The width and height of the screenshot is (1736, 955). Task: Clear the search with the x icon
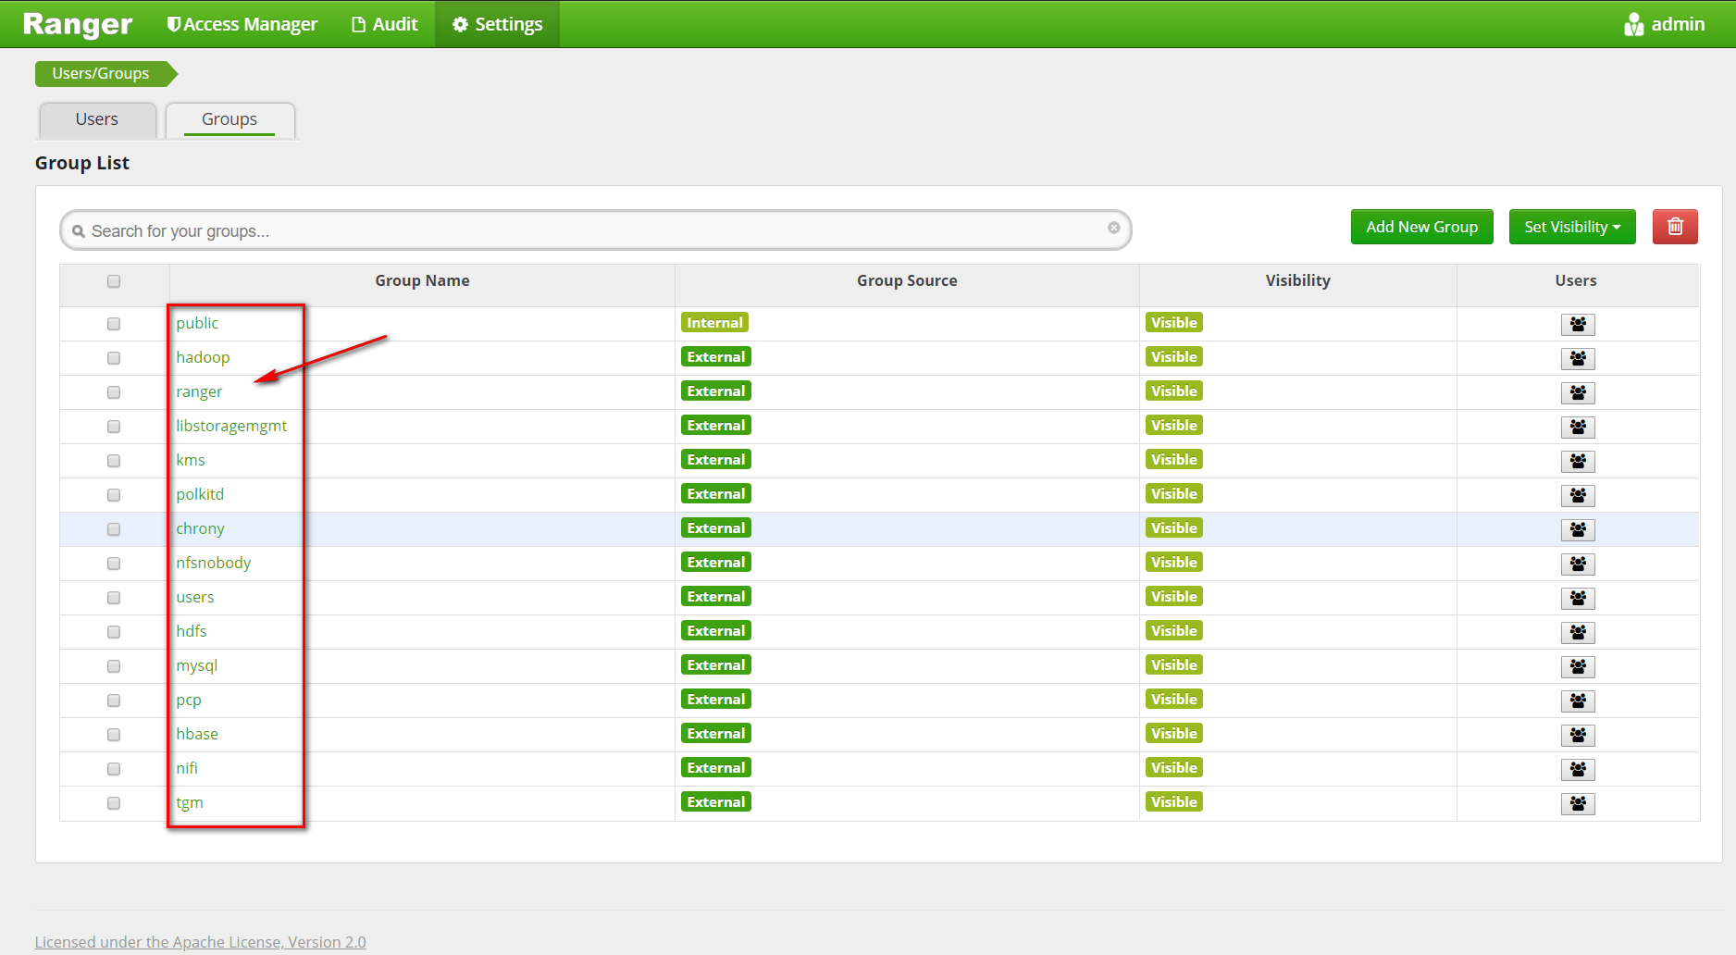pos(1113,229)
